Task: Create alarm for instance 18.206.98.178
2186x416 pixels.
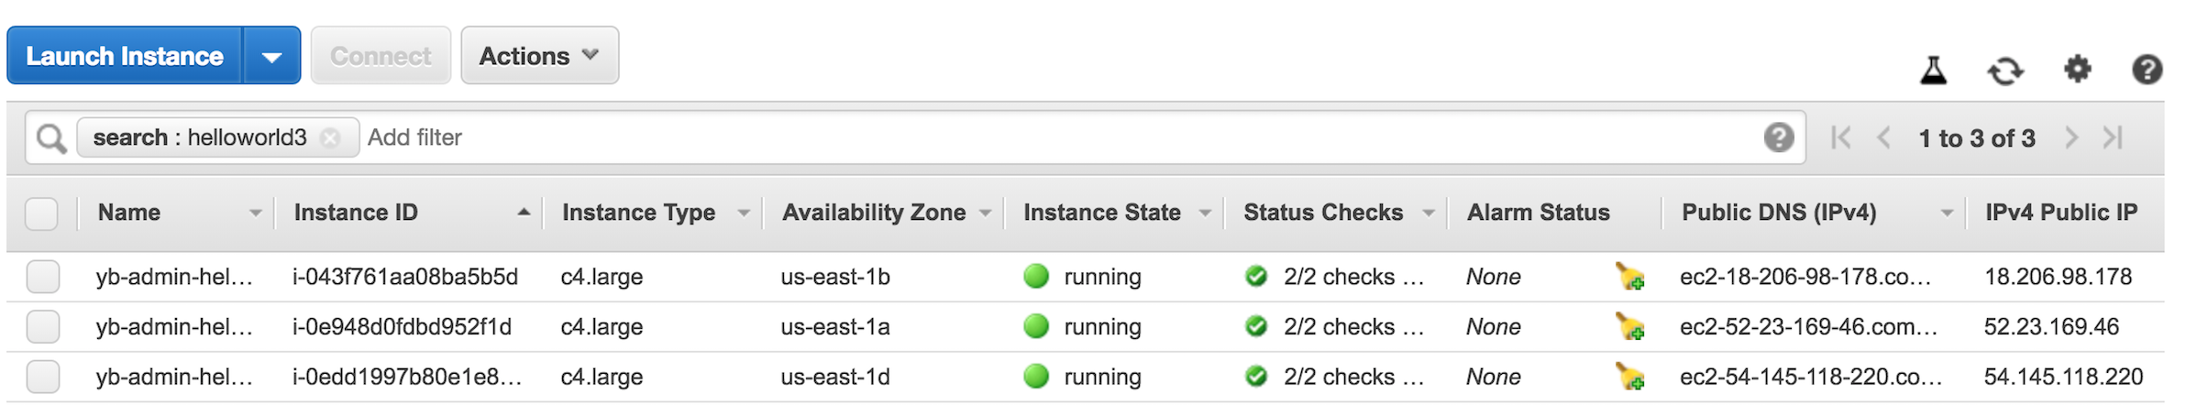Action: pyautogui.click(x=1629, y=277)
